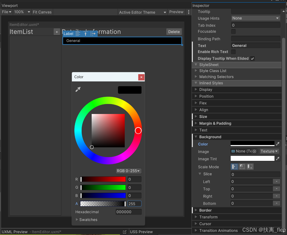Disable Display Tooltip When Elided
The width and height of the screenshot is (287, 235).
click(252, 58)
